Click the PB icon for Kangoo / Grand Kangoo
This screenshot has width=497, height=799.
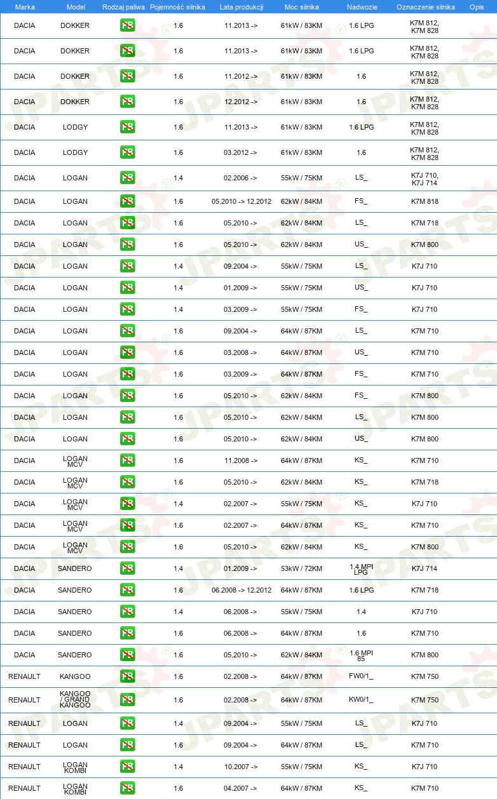(x=127, y=700)
